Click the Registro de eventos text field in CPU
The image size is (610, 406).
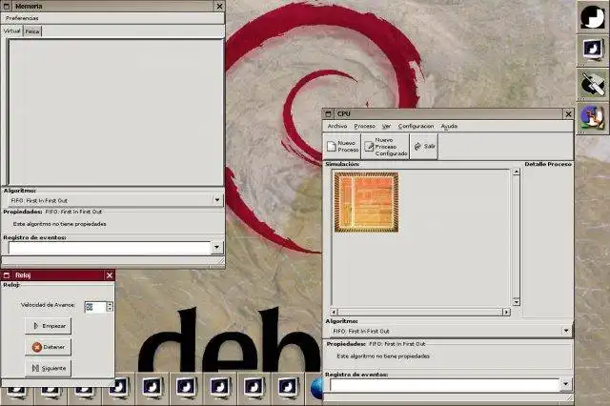445,385
